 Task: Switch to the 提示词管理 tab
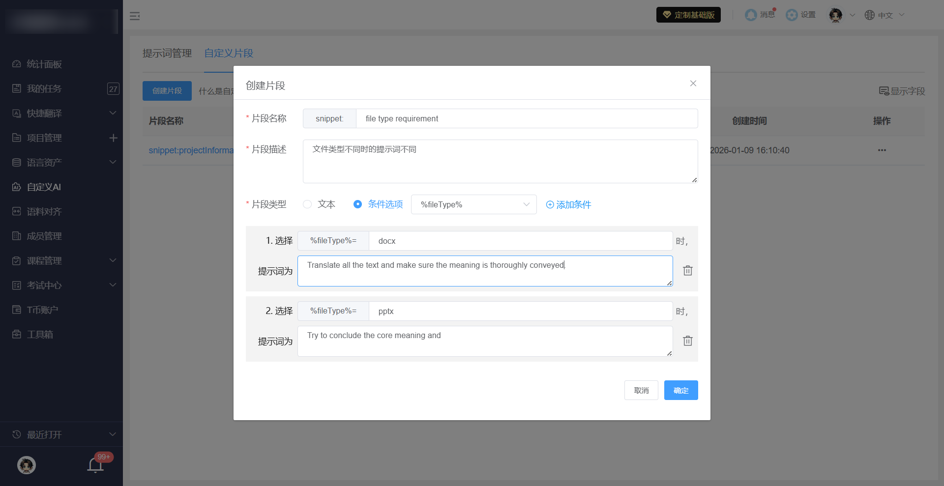click(x=167, y=53)
